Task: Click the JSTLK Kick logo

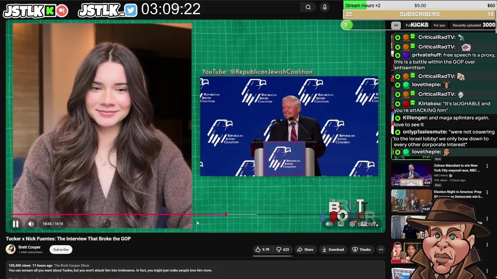Action: [36, 11]
